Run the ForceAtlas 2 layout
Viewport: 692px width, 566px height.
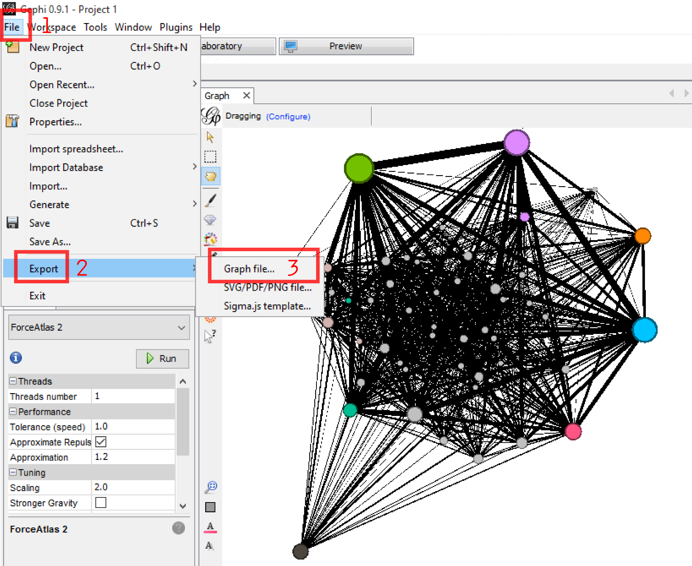point(162,359)
